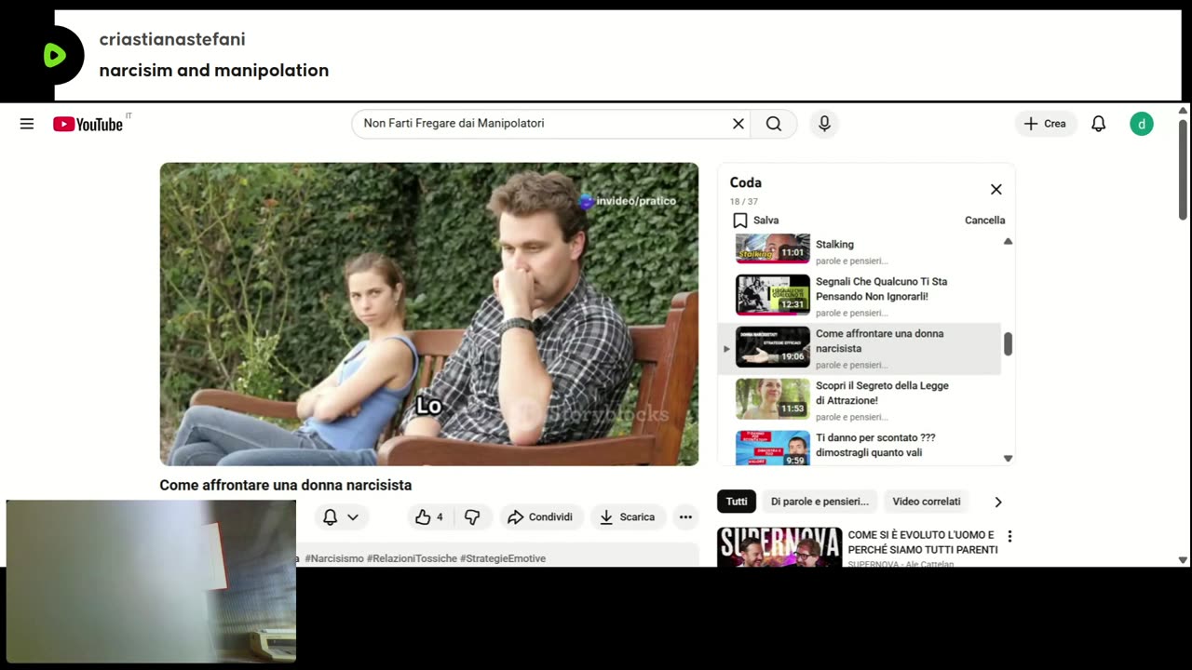This screenshot has height=670, width=1192.
Task: Click the Coda heading text
Action: (x=746, y=182)
